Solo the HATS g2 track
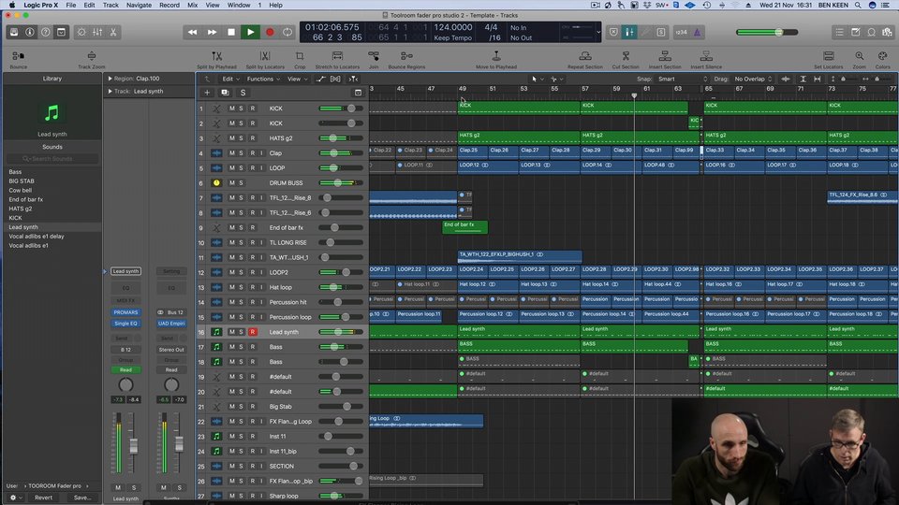Viewport: 899px width, 505px height. 241,138
